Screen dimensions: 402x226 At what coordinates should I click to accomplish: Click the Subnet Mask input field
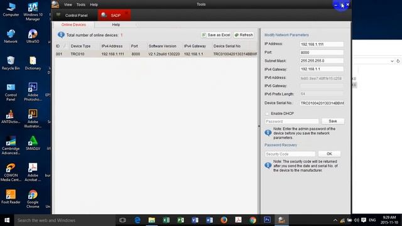coord(322,61)
